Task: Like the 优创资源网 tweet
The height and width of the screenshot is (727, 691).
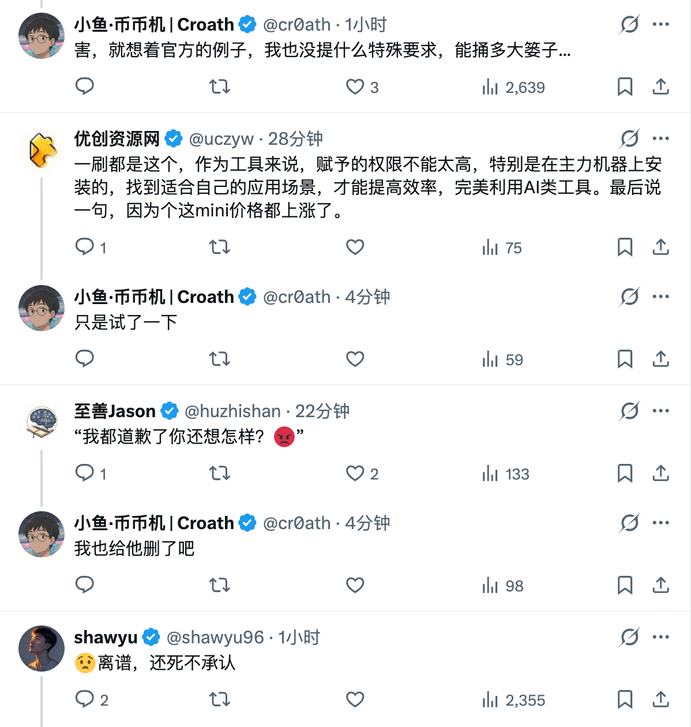Action: 355,247
